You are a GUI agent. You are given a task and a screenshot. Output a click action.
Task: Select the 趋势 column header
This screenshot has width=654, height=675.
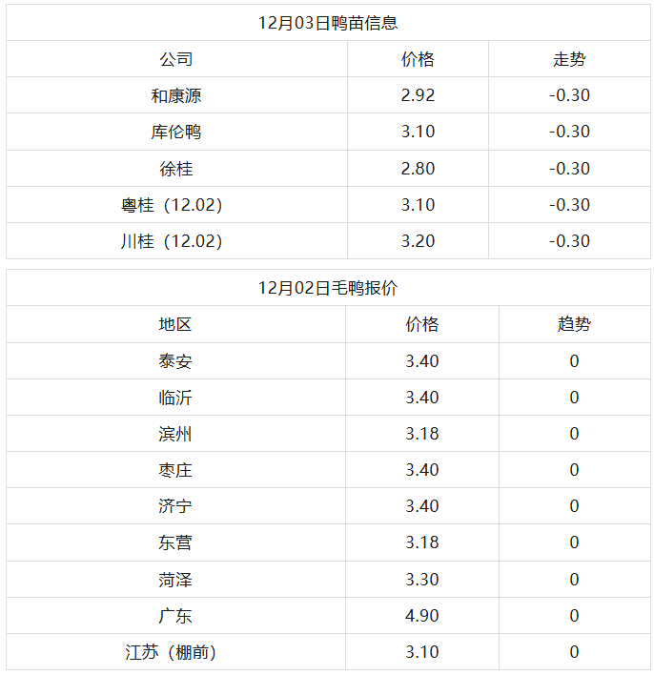[x=574, y=324]
